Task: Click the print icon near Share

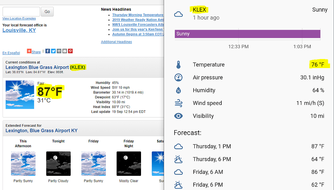Action: [59, 51]
